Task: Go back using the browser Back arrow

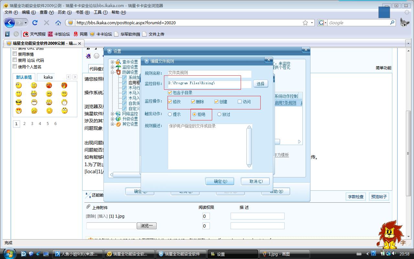Action: (x=10, y=23)
